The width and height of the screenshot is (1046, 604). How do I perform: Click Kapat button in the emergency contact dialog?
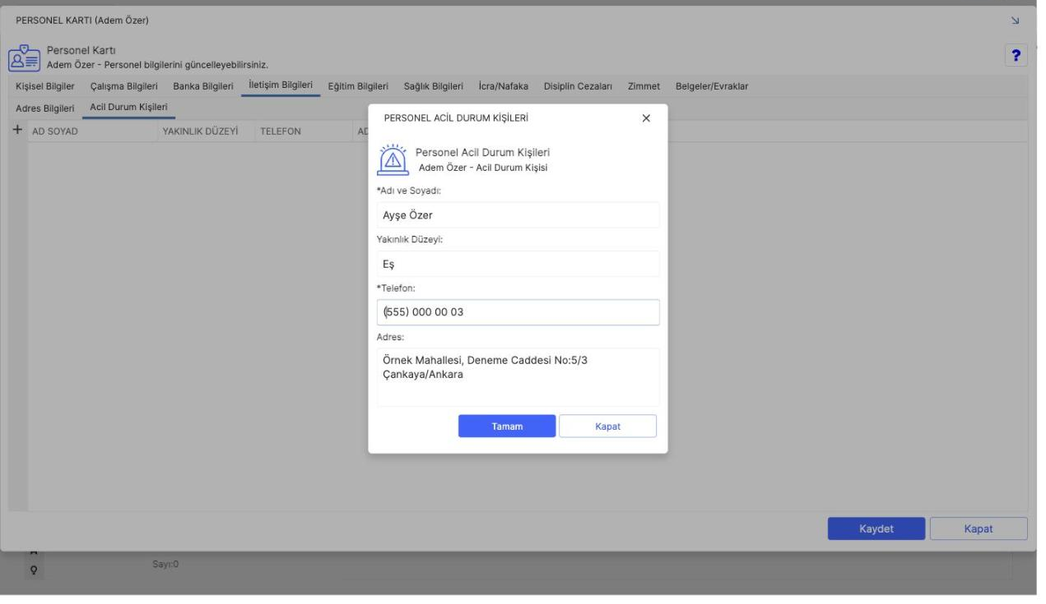pos(607,426)
